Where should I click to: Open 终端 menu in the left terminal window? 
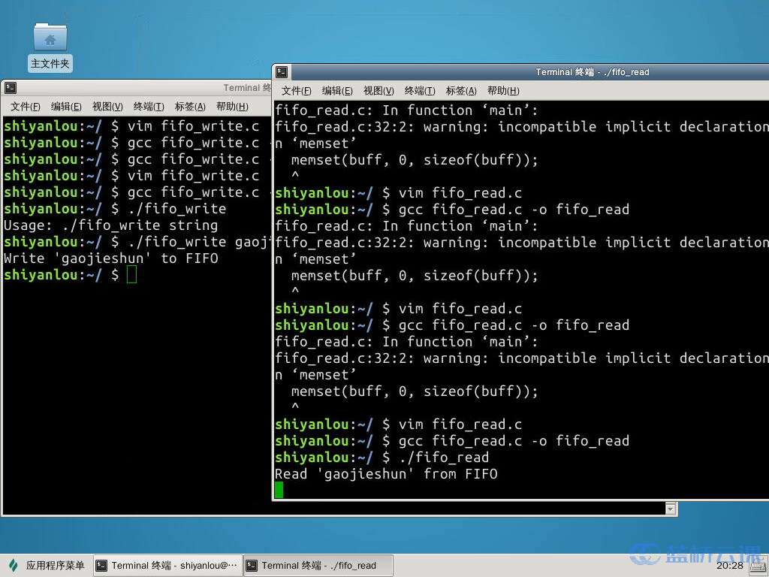pos(149,107)
